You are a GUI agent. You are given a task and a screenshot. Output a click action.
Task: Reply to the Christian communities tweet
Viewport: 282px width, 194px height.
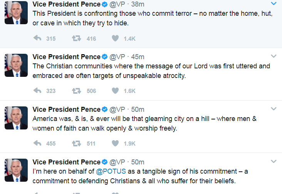coord(37,91)
